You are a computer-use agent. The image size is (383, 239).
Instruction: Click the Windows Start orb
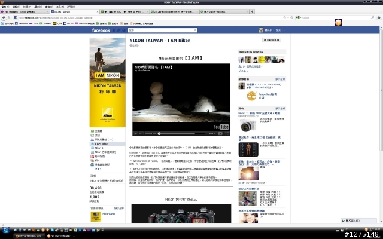(x=5, y=230)
